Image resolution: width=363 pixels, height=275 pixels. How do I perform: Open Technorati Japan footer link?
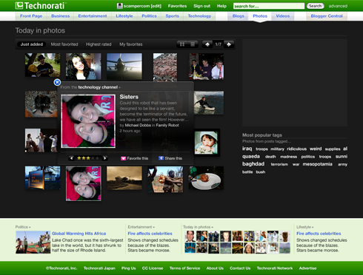[99, 268]
